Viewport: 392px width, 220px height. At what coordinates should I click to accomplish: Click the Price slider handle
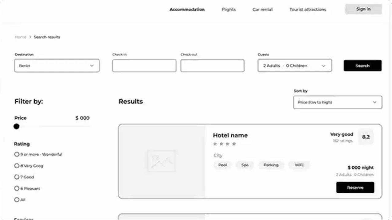click(17, 126)
